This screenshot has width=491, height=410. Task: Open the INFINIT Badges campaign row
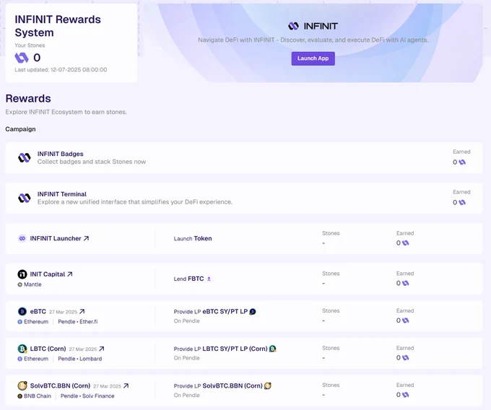244,158
